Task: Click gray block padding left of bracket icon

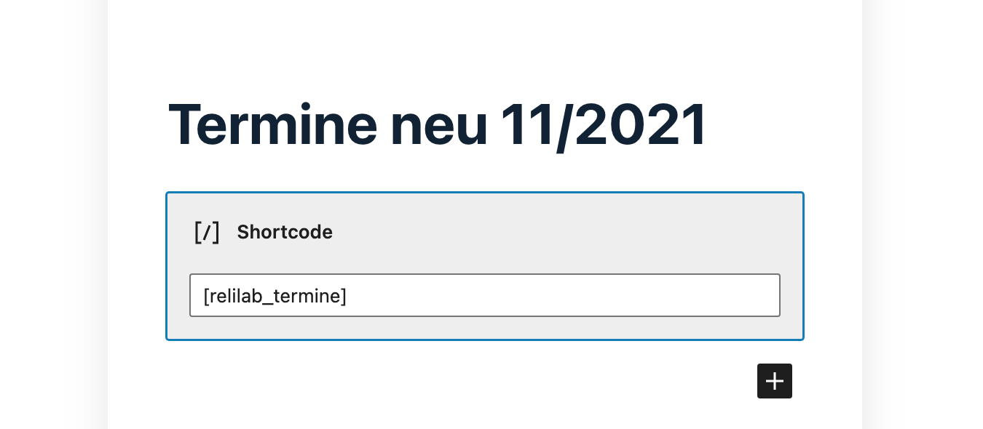Action: click(179, 232)
